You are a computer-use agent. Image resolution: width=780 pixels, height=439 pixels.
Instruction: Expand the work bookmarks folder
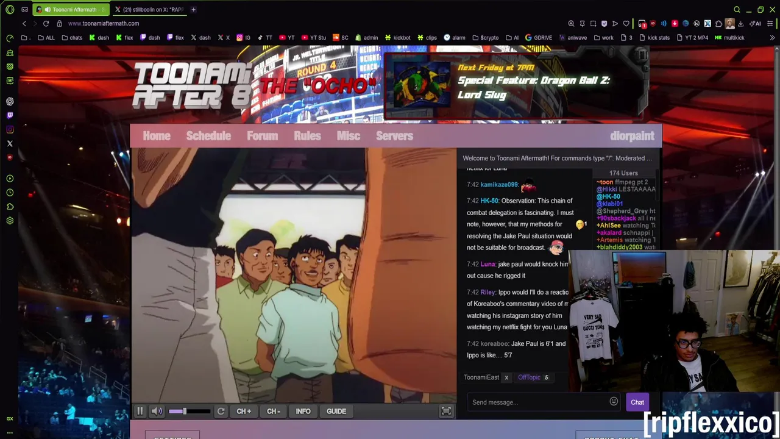[x=603, y=38]
